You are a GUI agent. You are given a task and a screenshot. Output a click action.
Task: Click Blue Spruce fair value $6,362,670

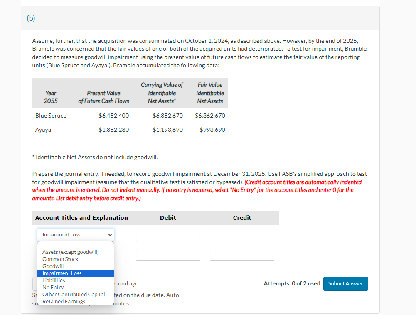[210, 116]
